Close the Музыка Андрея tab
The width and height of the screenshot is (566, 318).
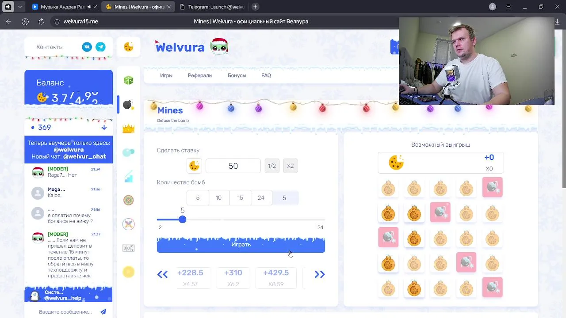[95, 7]
